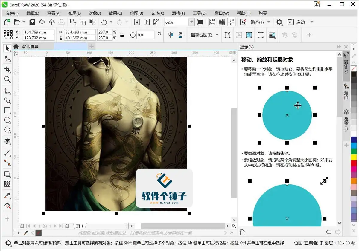Click the Edit Bitmap icon

point(228,35)
